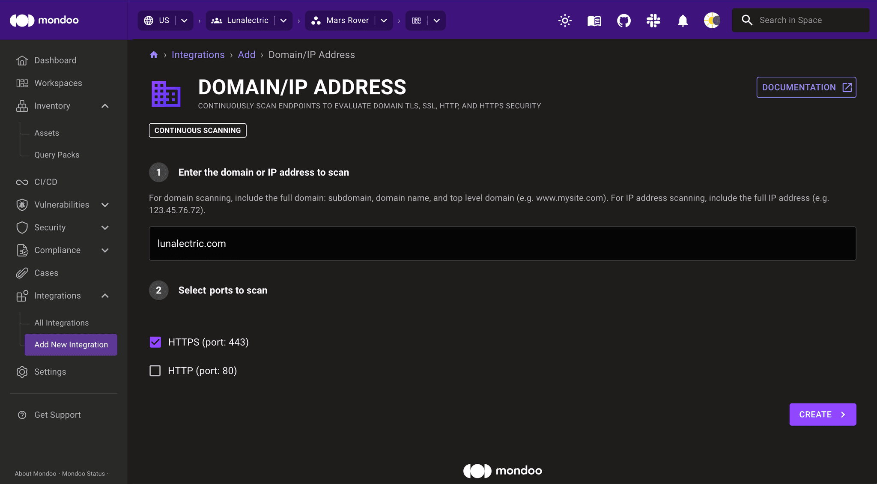Expand the Compliance sidebar menu
This screenshot has width=877, height=484.
point(105,250)
